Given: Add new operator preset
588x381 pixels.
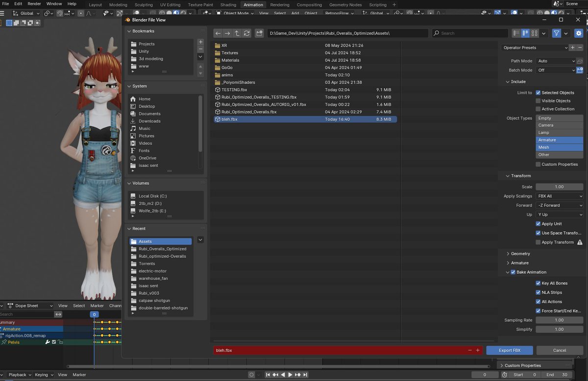Looking at the screenshot, I should 573,48.
